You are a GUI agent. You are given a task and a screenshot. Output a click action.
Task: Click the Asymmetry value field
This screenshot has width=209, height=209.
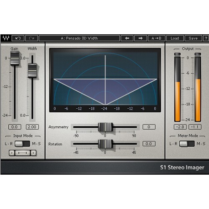coord(149,127)
